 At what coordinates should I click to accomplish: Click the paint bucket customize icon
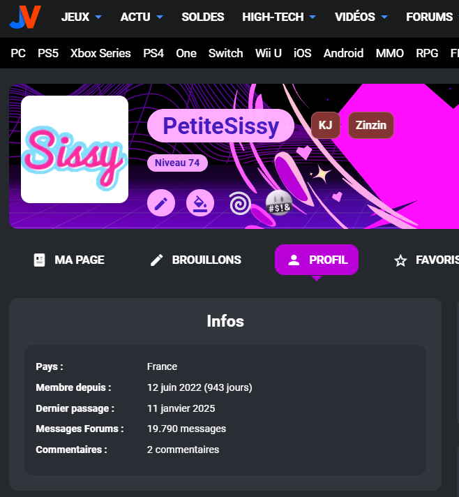(200, 203)
